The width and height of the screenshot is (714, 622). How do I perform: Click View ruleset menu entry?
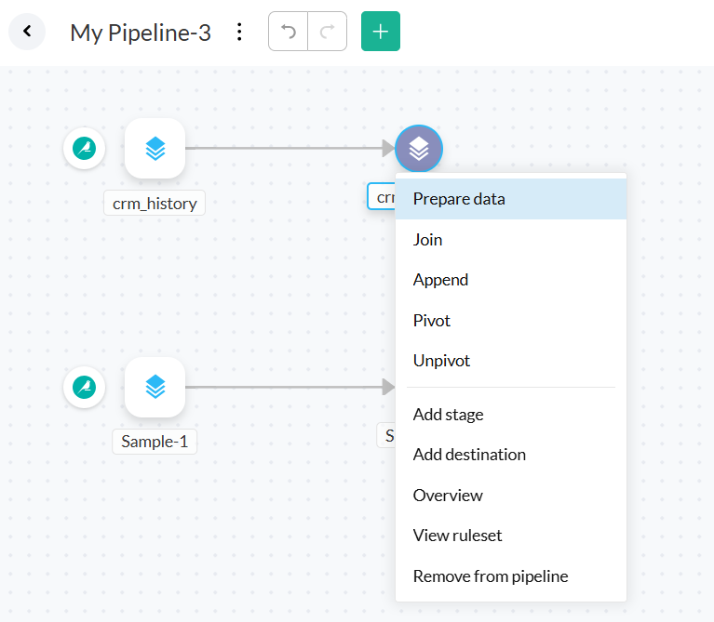point(457,536)
